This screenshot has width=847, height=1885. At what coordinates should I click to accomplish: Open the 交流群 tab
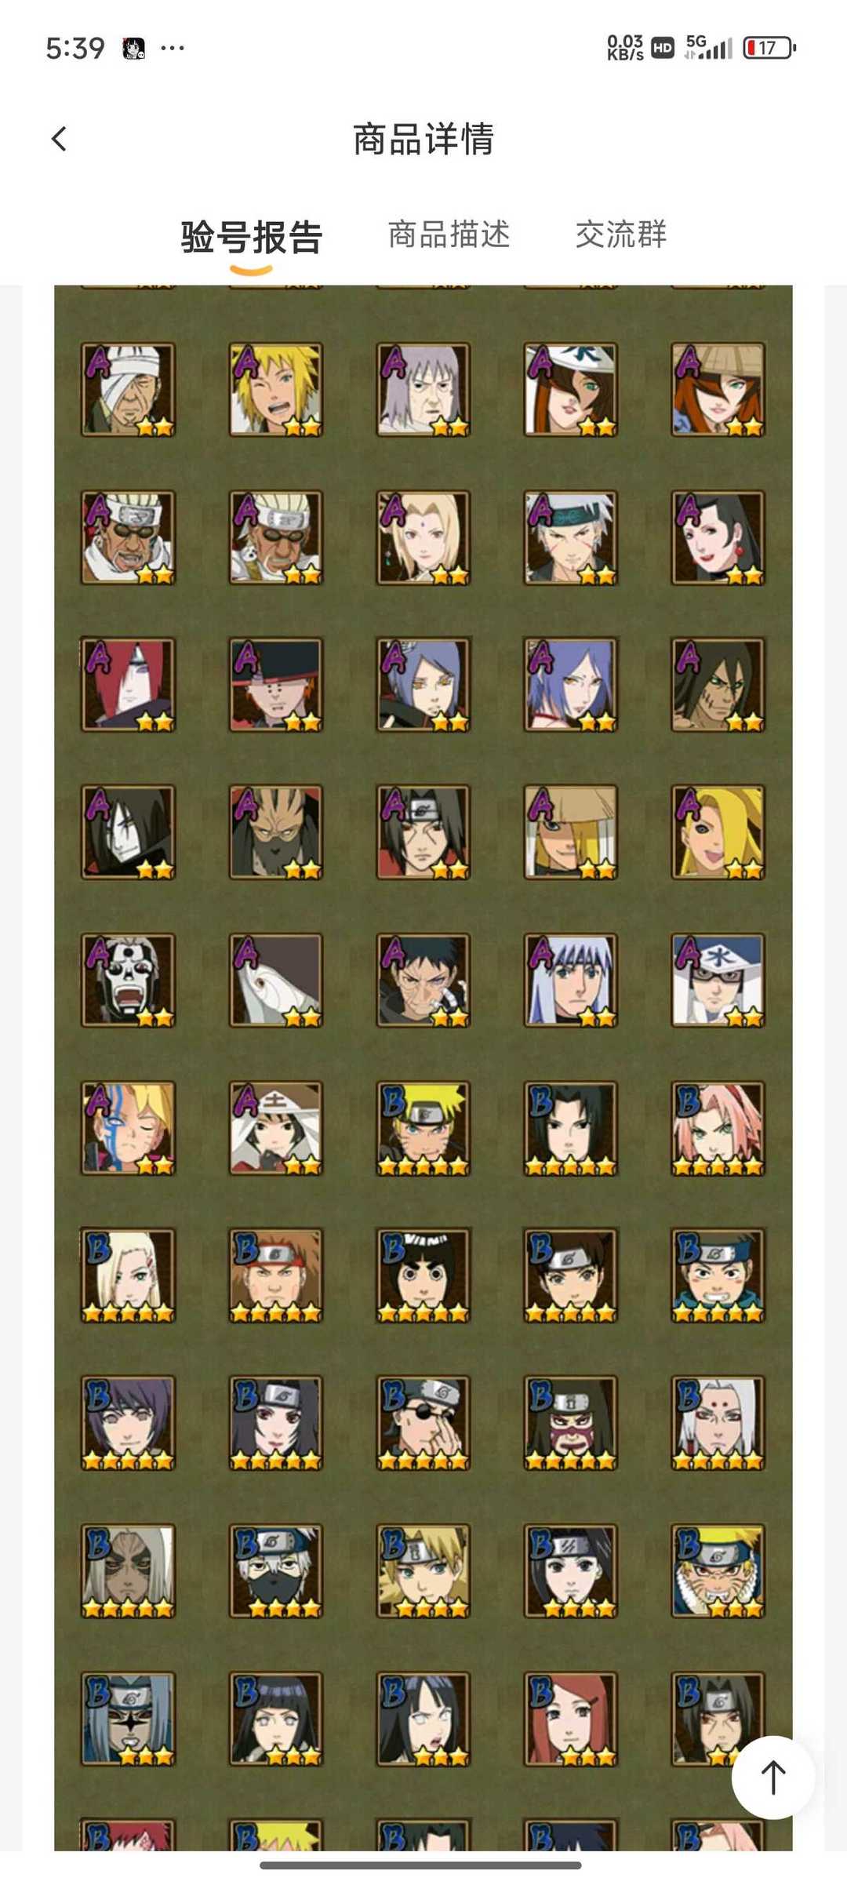pos(621,235)
